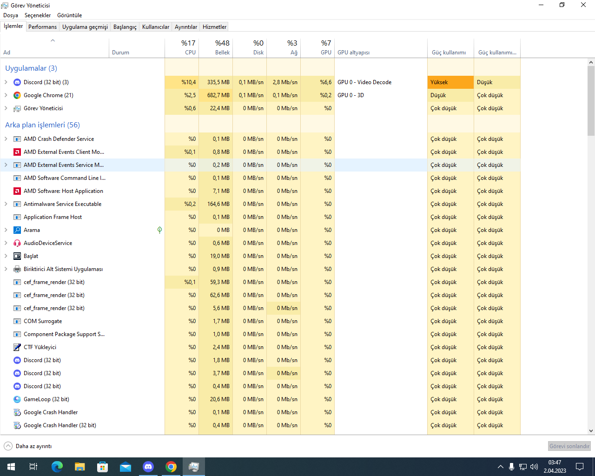Image resolution: width=595 pixels, height=476 pixels.
Task: Expand the AudioDeviceService row
Action: 6,243
